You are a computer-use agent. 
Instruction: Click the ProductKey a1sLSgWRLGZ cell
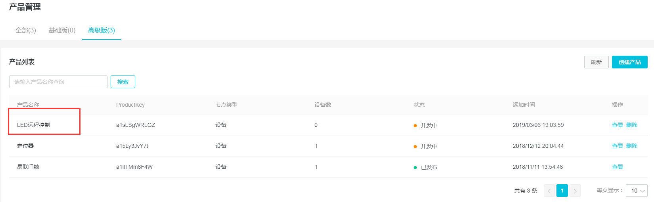[136, 125]
